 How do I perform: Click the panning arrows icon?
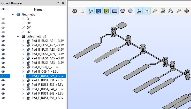point(186,11)
